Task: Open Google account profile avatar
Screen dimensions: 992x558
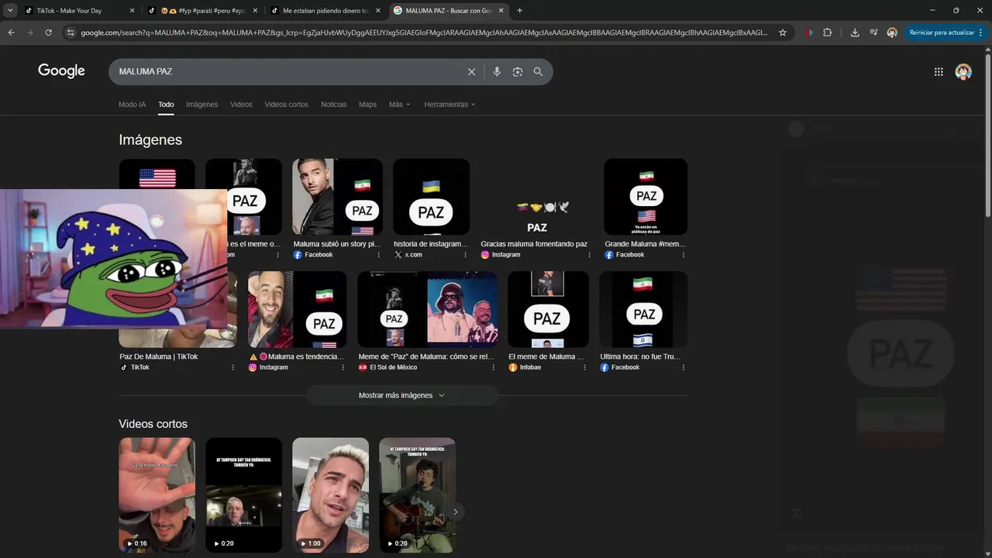Action: pyautogui.click(x=963, y=71)
